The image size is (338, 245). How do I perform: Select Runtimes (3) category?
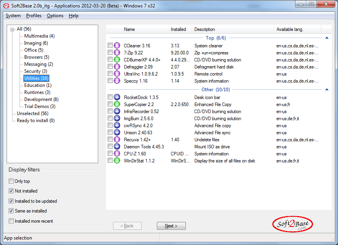(37, 92)
